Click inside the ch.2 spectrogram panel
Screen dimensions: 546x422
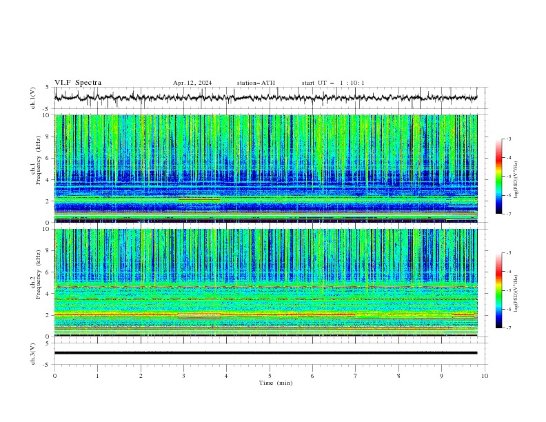[265, 283]
